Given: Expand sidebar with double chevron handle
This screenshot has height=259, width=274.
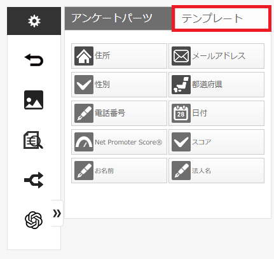Looking at the screenshot, I should pyautogui.click(x=57, y=213).
